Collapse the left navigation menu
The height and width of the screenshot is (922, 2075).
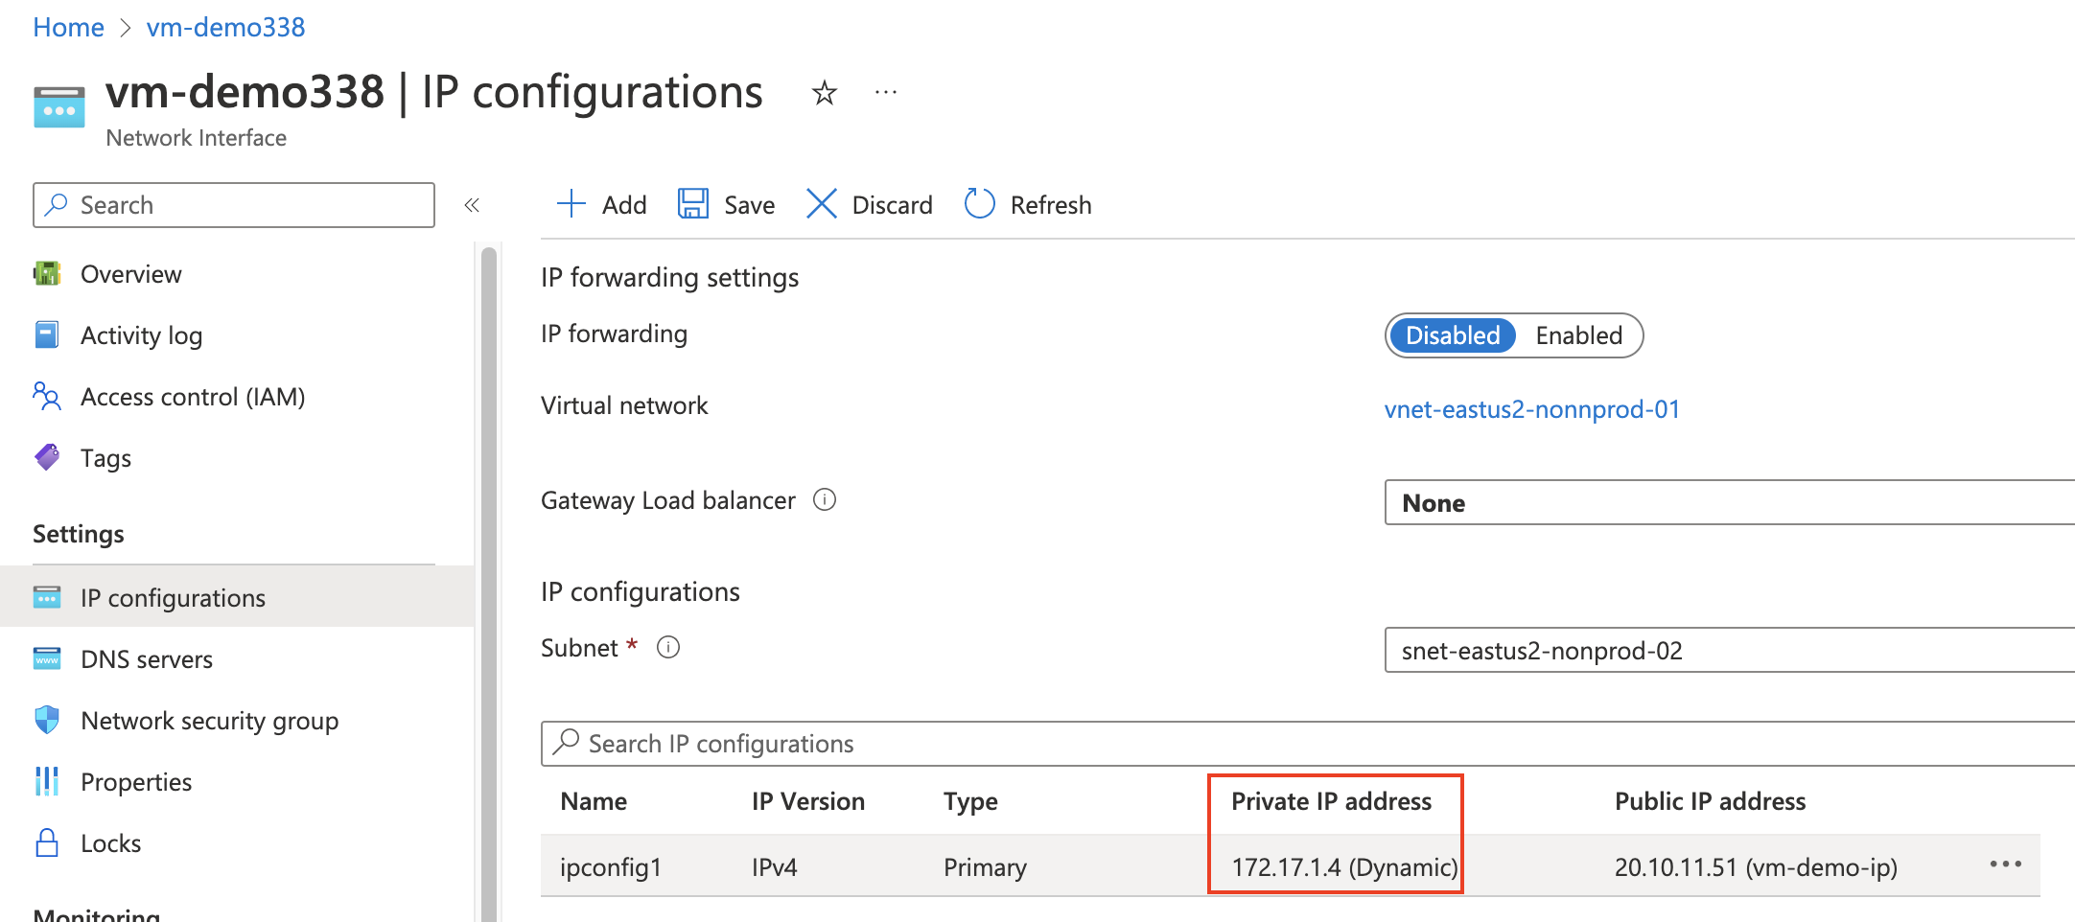(472, 205)
